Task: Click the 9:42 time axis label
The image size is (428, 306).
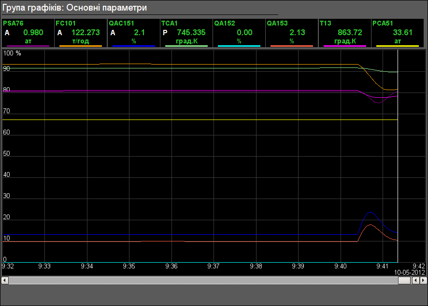Action: tap(419, 266)
